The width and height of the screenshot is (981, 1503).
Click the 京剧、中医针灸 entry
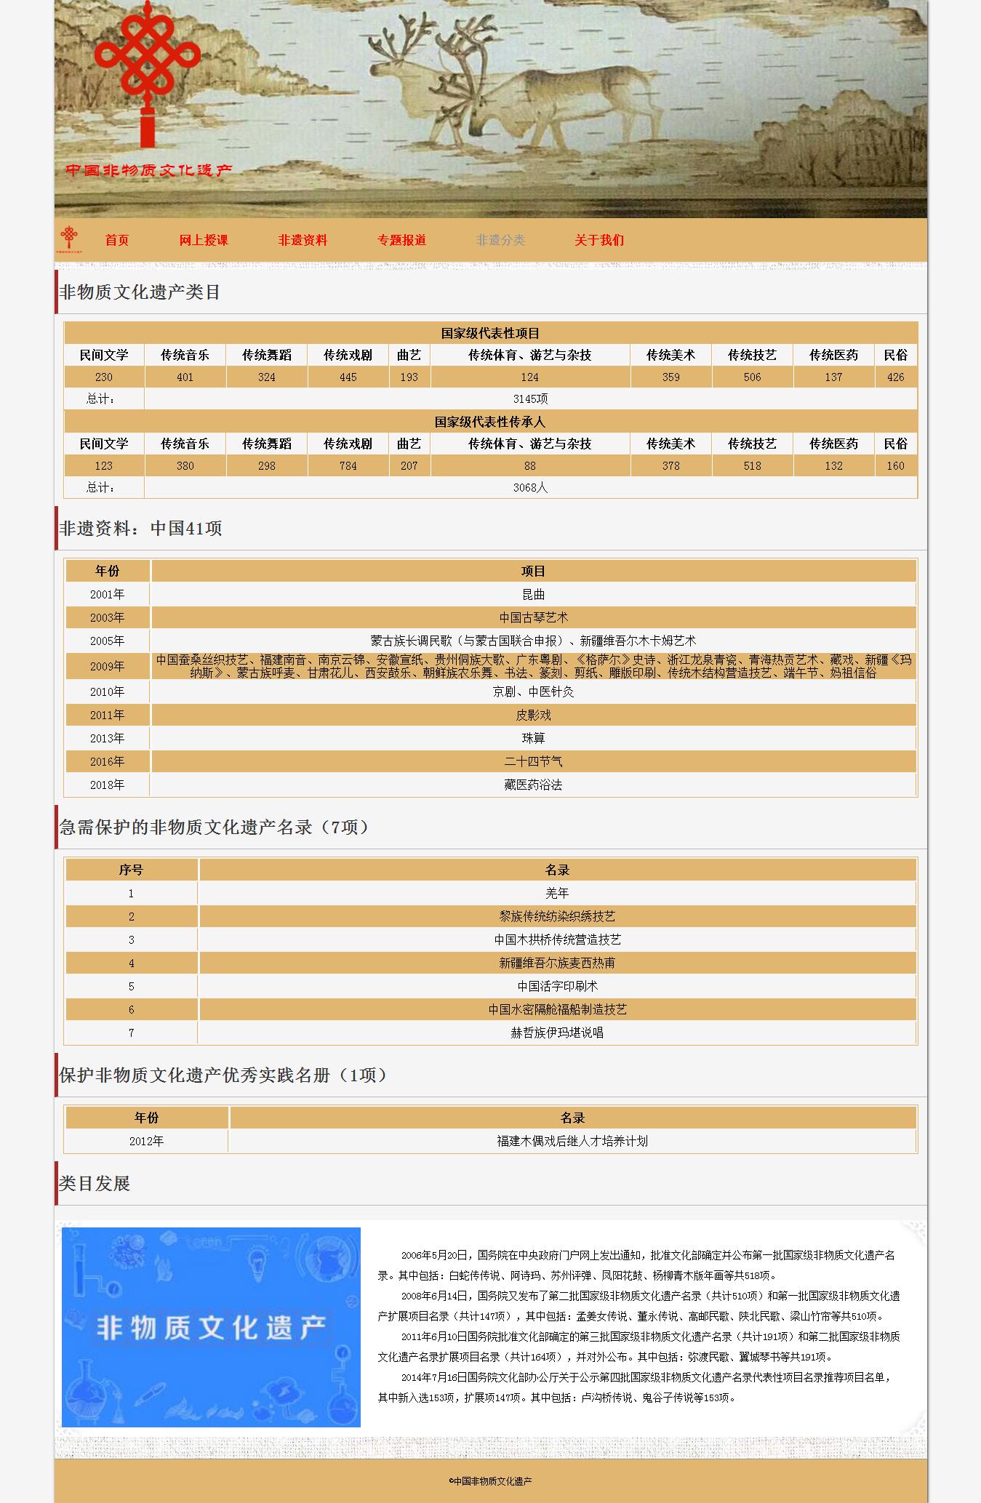[x=534, y=692]
